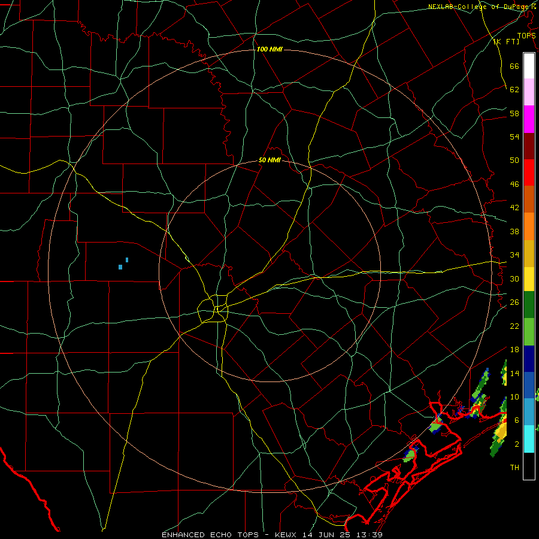Click the "66" legend value
The width and height of the screenshot is (539, 539).
(514, 66)
